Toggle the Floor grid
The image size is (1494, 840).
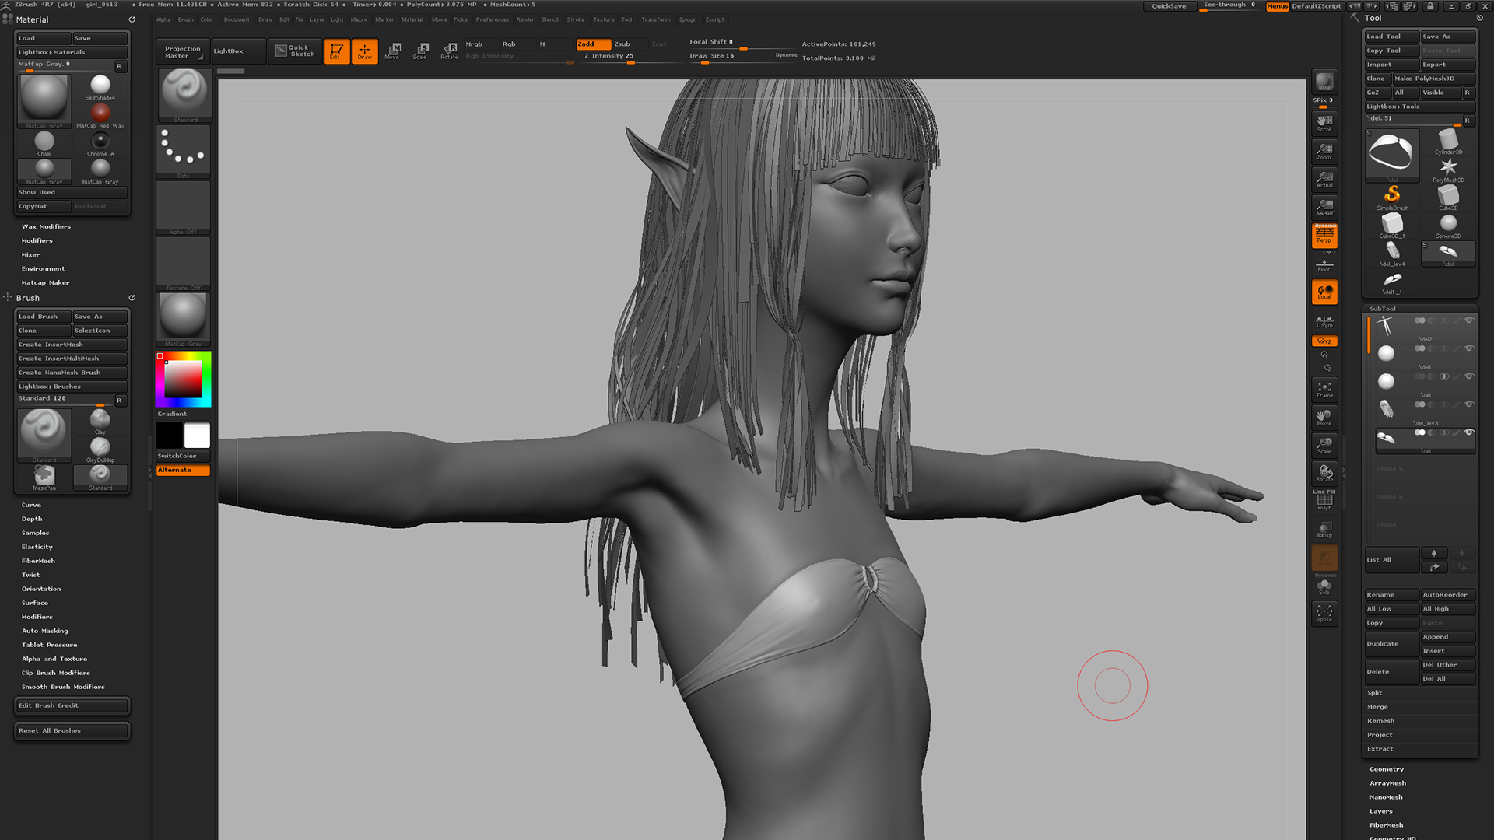point(1324,264)
